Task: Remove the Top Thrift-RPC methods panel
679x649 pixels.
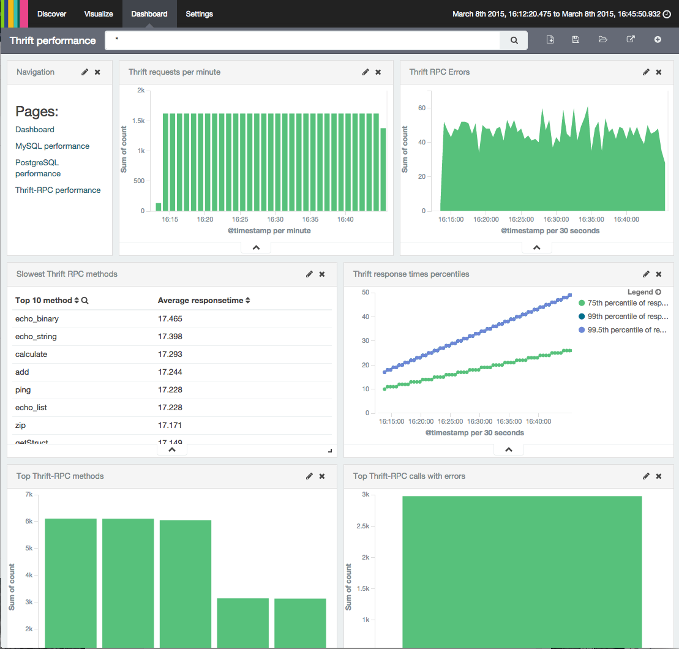Action: tap(322, 476)
